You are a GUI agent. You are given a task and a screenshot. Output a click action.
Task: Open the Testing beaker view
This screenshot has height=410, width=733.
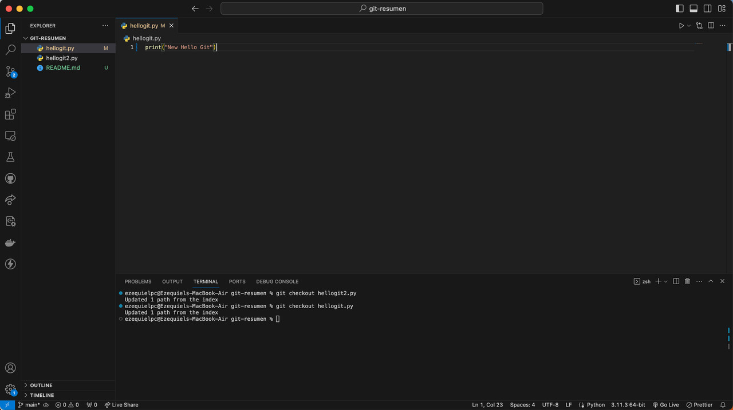point(10,157)
